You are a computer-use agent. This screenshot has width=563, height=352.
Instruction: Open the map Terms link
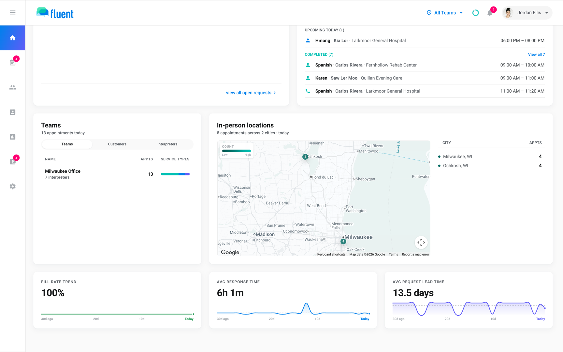pos(393,254)
